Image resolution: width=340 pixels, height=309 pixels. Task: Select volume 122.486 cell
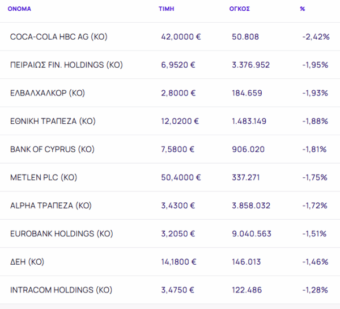(x=247, y=290)
